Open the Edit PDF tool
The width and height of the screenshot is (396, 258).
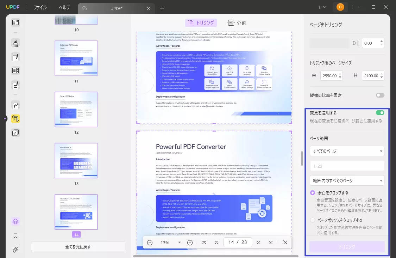[15, 58]
